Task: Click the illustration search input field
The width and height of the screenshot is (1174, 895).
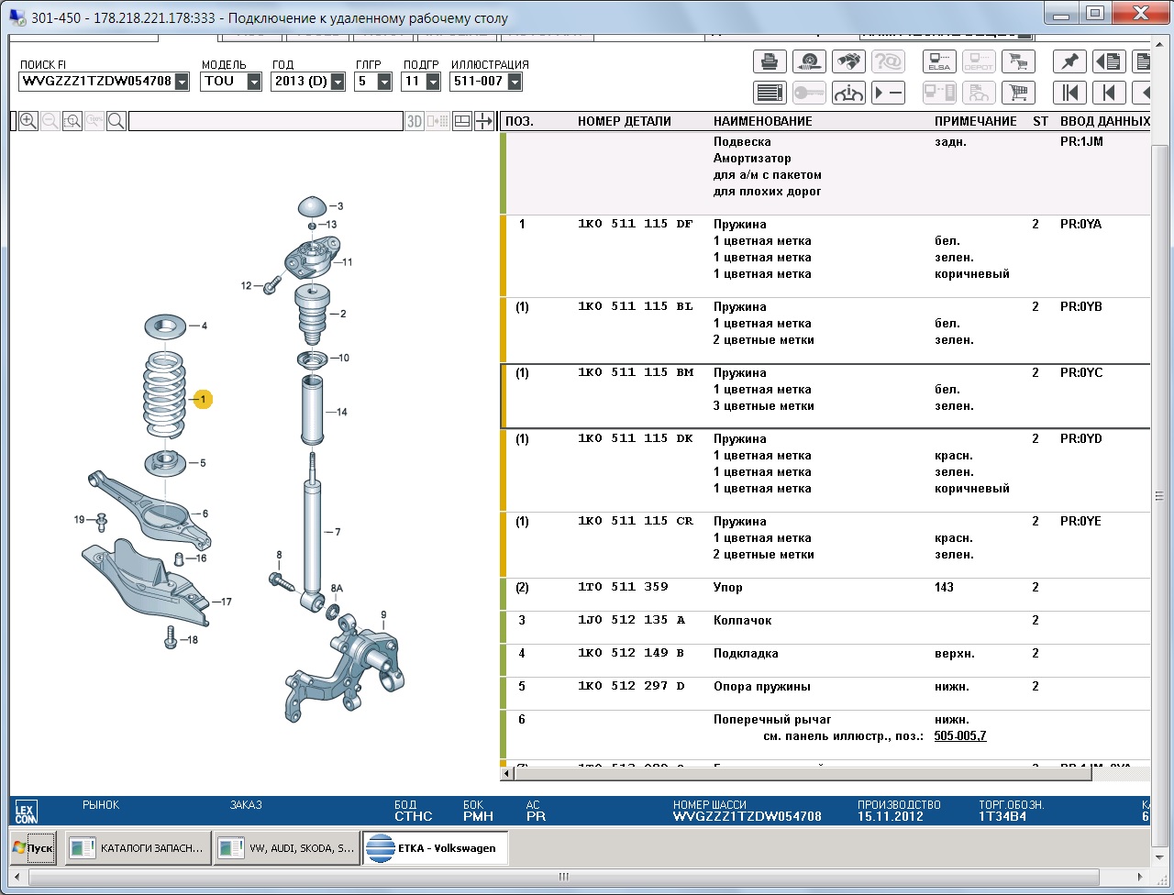Action: tap(266, 121)
